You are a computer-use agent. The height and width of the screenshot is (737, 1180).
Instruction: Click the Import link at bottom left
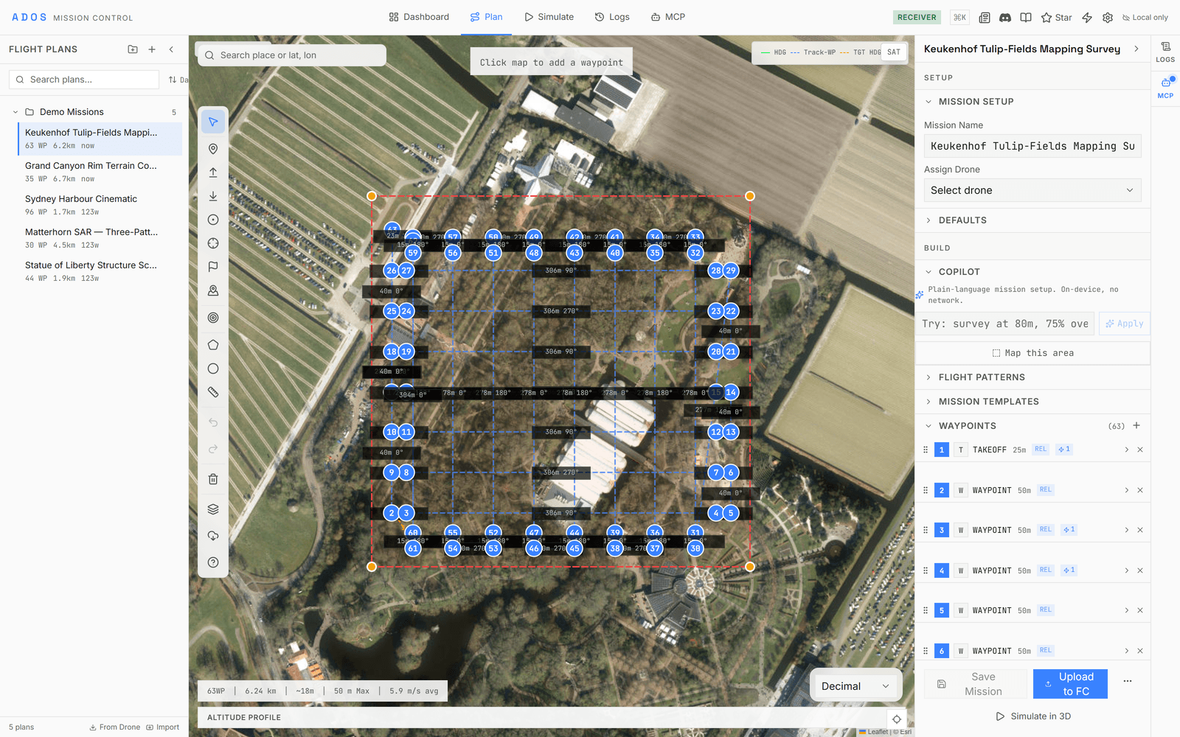click(162, 727)
